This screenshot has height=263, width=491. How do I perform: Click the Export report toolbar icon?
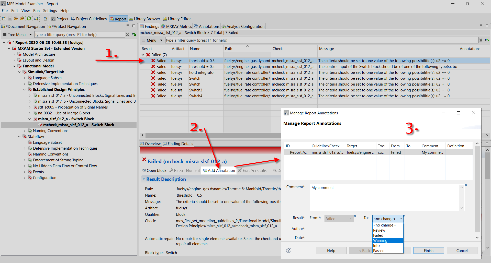[x=36, y=19]
